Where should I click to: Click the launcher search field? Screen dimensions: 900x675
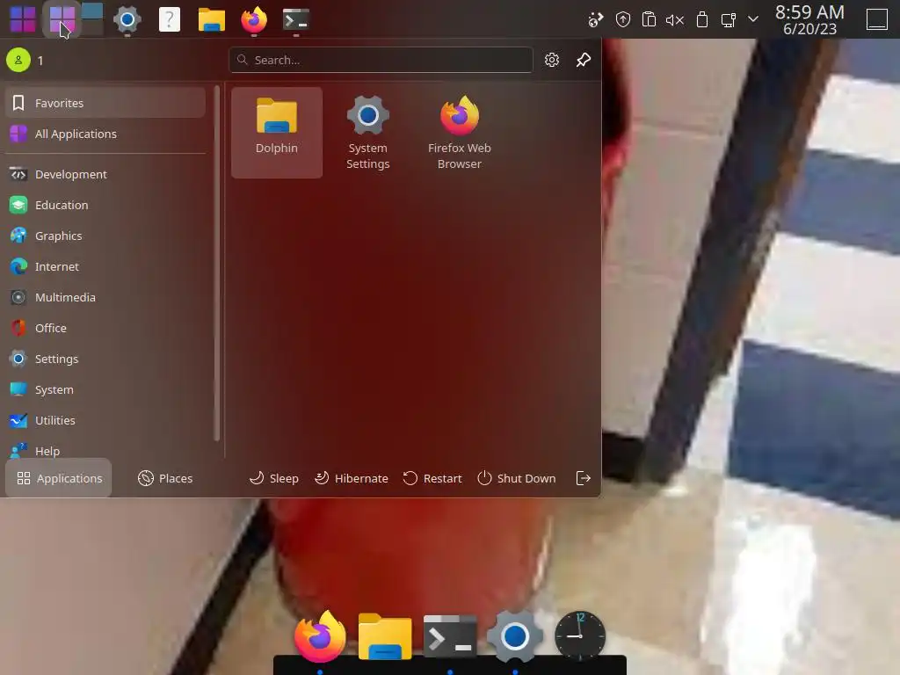[381, 60]
